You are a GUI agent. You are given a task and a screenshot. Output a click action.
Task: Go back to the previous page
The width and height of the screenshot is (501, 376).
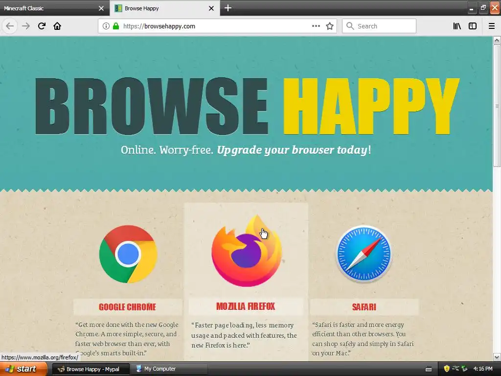tap(10, 26)
